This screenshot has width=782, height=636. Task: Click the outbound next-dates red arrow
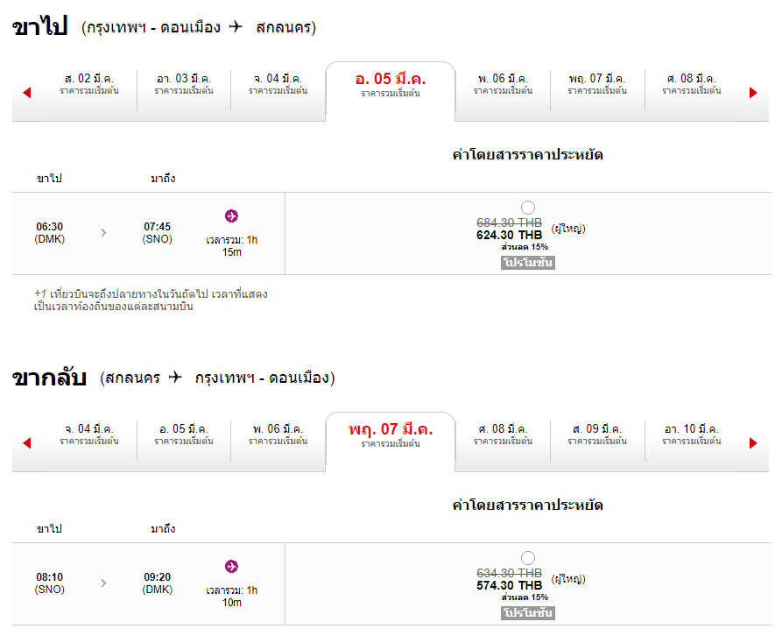click(753, 93)
